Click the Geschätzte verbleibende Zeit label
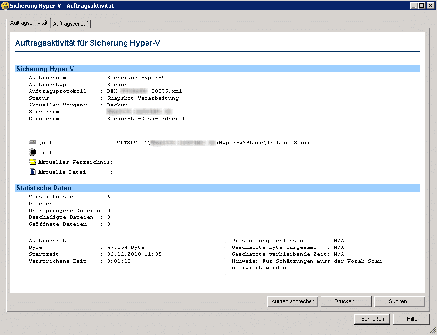 point(279,254)
